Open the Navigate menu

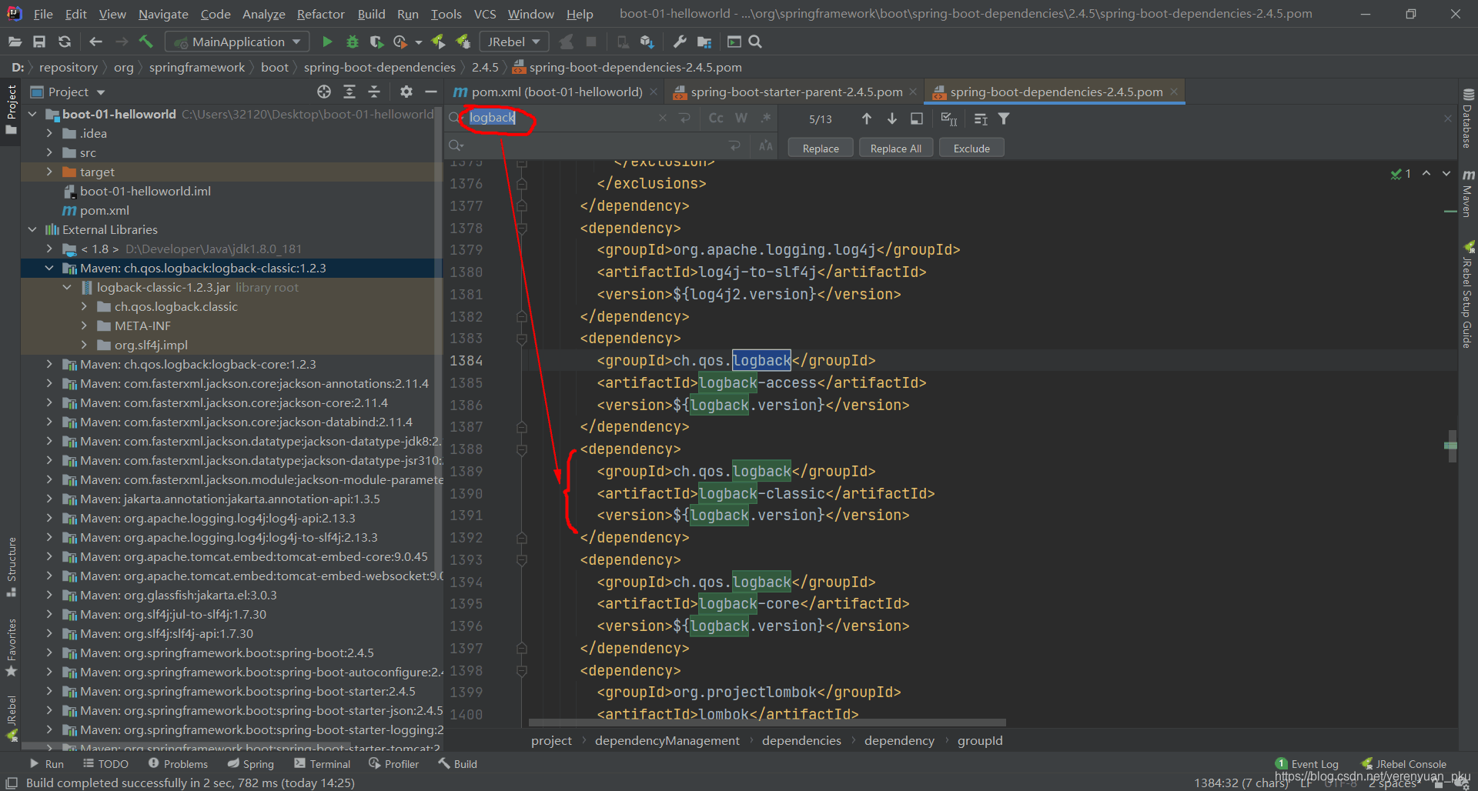click(x=163, y=14)
